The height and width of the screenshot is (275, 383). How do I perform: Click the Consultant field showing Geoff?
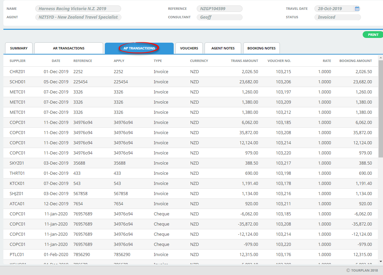(x=219, y=17)
